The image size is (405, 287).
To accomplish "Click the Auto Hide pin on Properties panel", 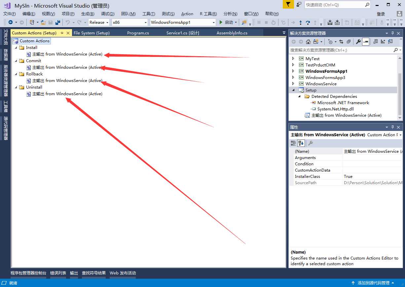I will click(392, 127).
